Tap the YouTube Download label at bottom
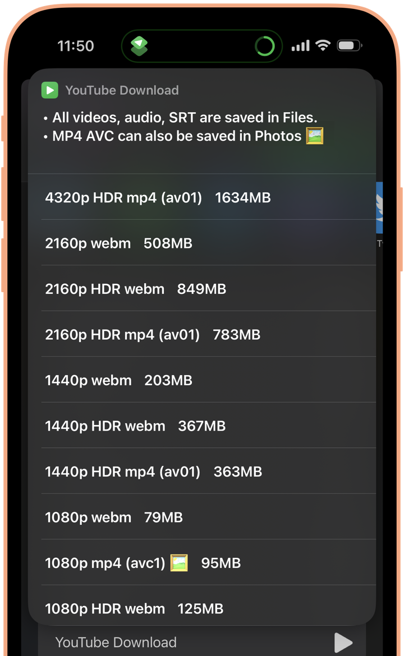 coord(116,643)
